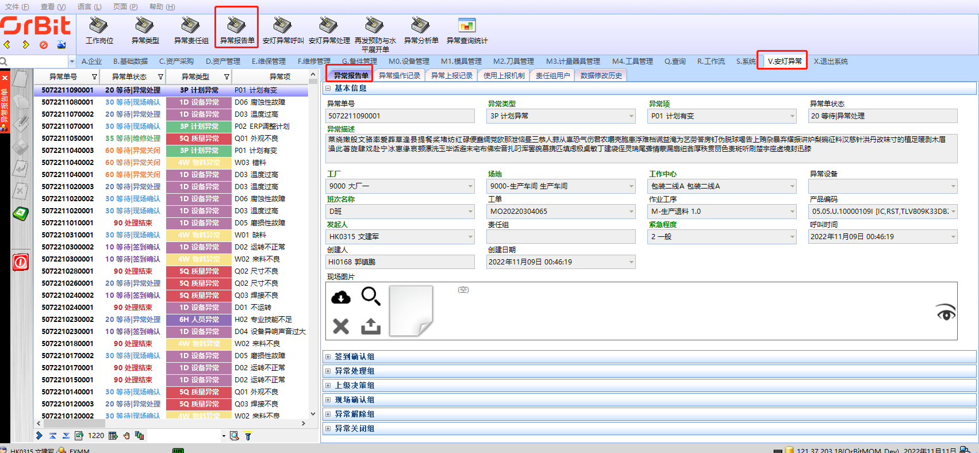
Task: Click the 异常查询统计 chart icon
Action: (x=466, y=26)
